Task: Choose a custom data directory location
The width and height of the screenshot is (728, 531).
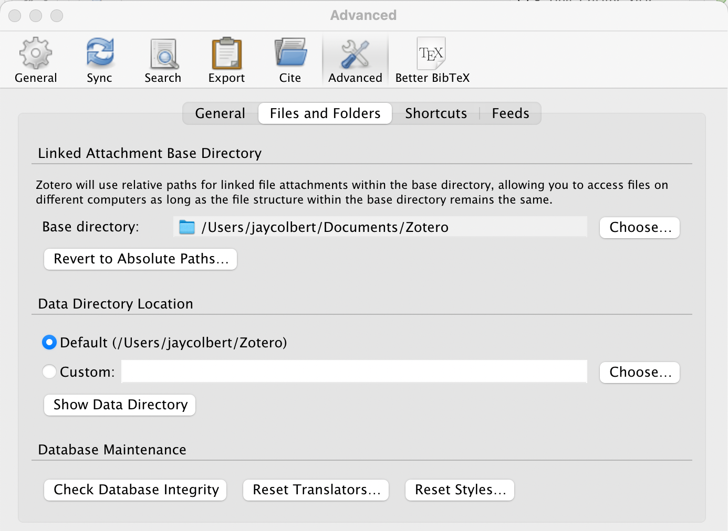Action: [x=639, y=372]
